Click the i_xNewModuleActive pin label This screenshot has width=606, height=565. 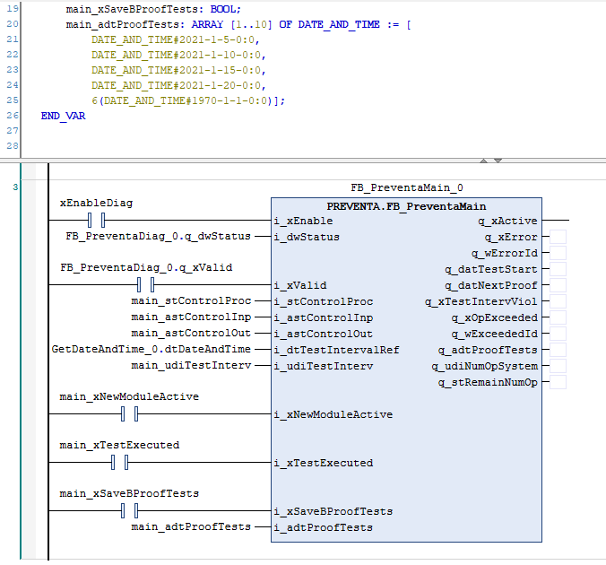pos(333,414)
